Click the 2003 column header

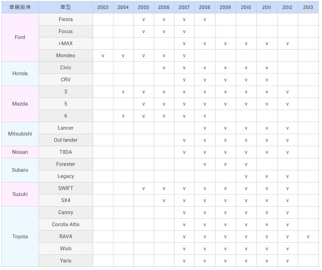click(x=103, y=7)
